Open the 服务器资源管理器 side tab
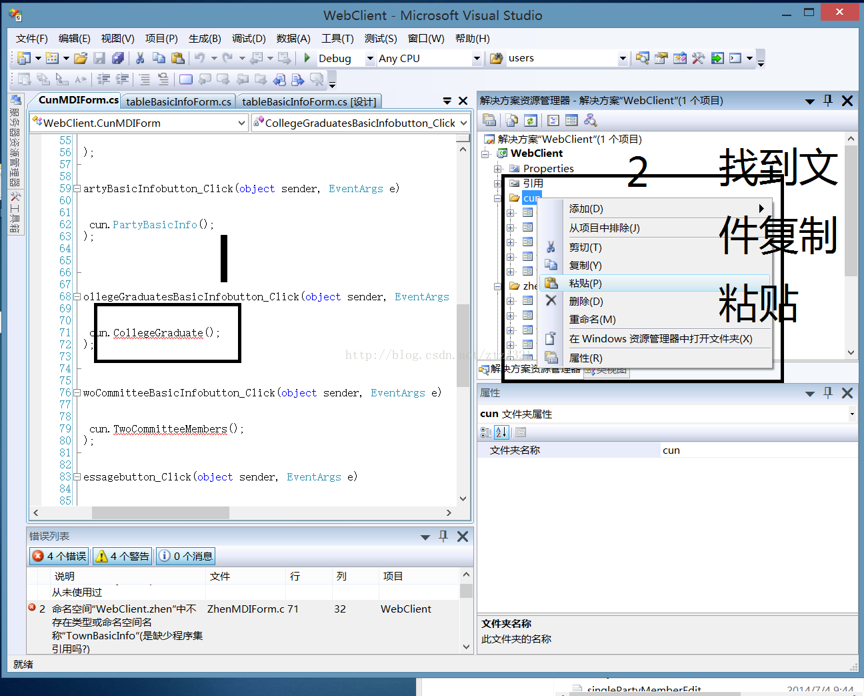This screenshot has height=696, width=864. [15, 140]
